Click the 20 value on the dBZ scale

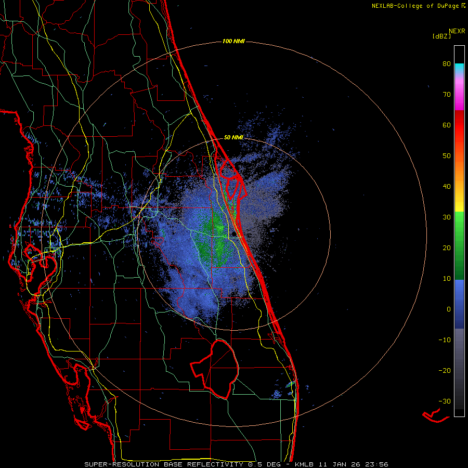[x=447, y=248]
